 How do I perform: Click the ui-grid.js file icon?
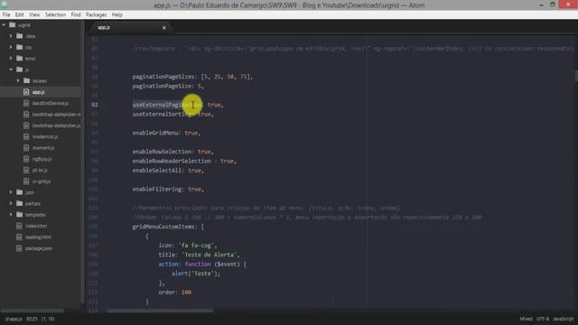[26, 181]
